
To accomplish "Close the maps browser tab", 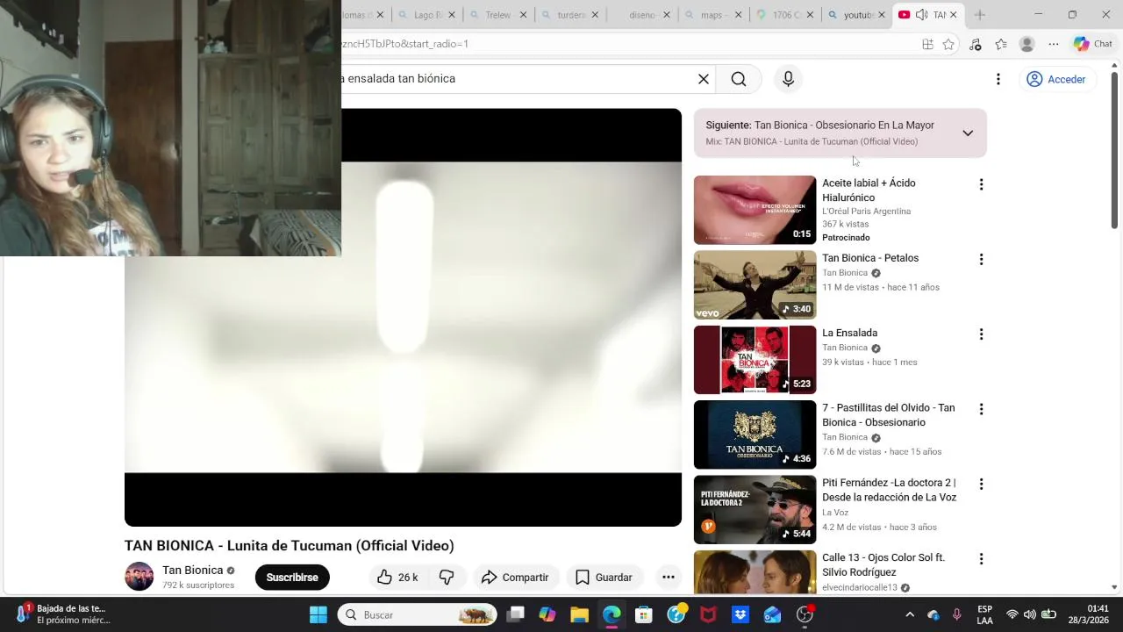I will pos(739,15).
